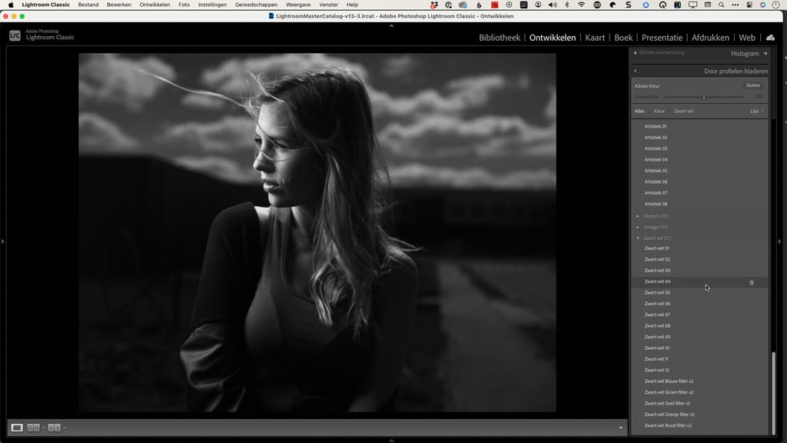This screenshot has width=787, height=443.
Task: Open Control Center in the menu bar
Action: click(x=749, y=5)
